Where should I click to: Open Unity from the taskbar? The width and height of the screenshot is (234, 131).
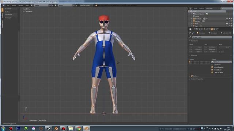point(49,128)
